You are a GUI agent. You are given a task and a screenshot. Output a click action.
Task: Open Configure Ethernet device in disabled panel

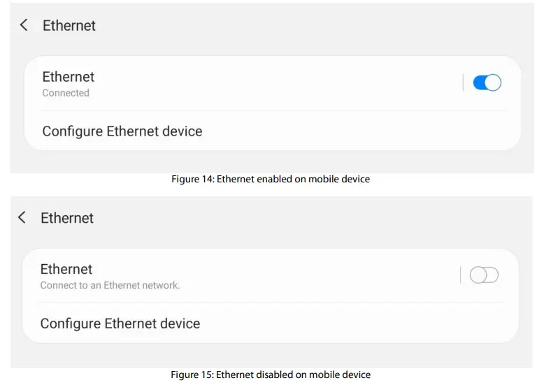[120, 324]
